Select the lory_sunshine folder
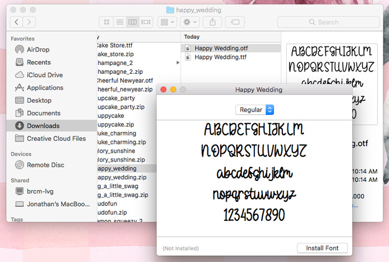 [x=116, y=151]
